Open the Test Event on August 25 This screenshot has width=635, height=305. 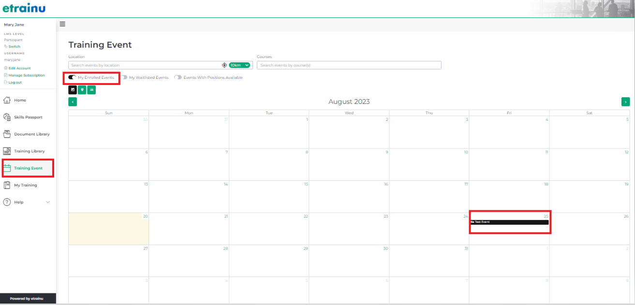[x=509, y=222]
